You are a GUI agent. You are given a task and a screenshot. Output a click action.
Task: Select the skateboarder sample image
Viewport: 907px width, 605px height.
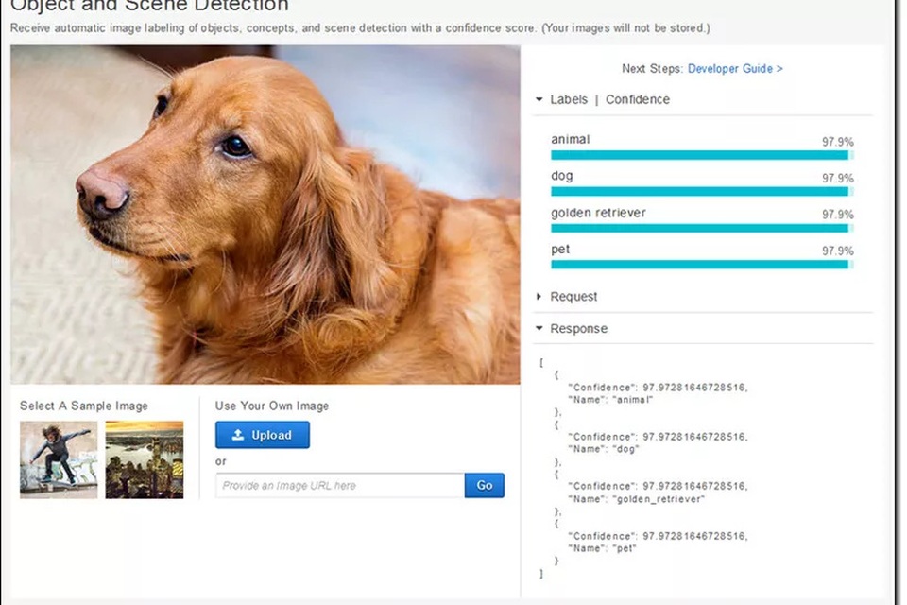pyautogui.click(x=58, y=459)
